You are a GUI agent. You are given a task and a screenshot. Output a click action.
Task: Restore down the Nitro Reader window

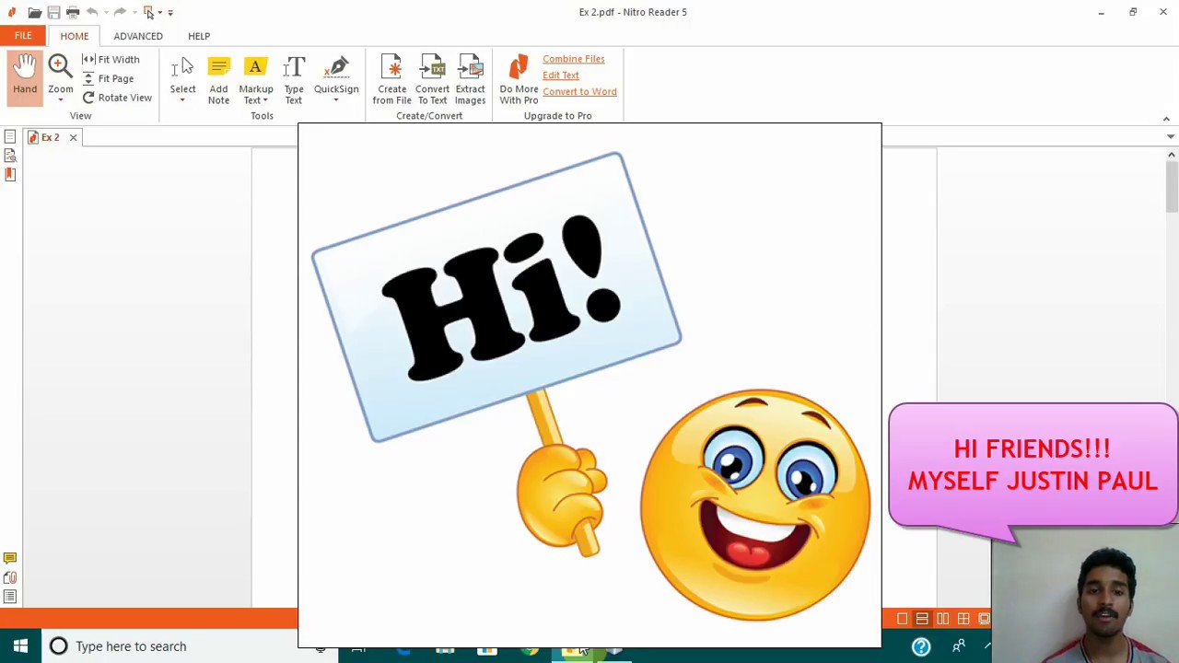click(1133, 12)
